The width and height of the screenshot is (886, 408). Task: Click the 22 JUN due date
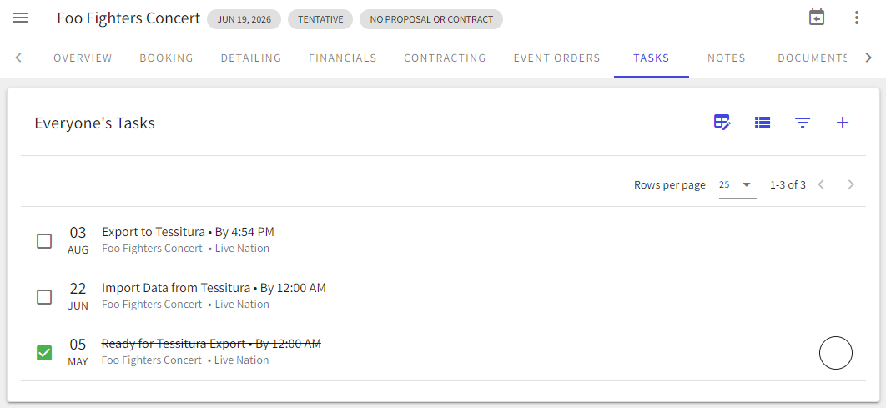pos(78,297)
